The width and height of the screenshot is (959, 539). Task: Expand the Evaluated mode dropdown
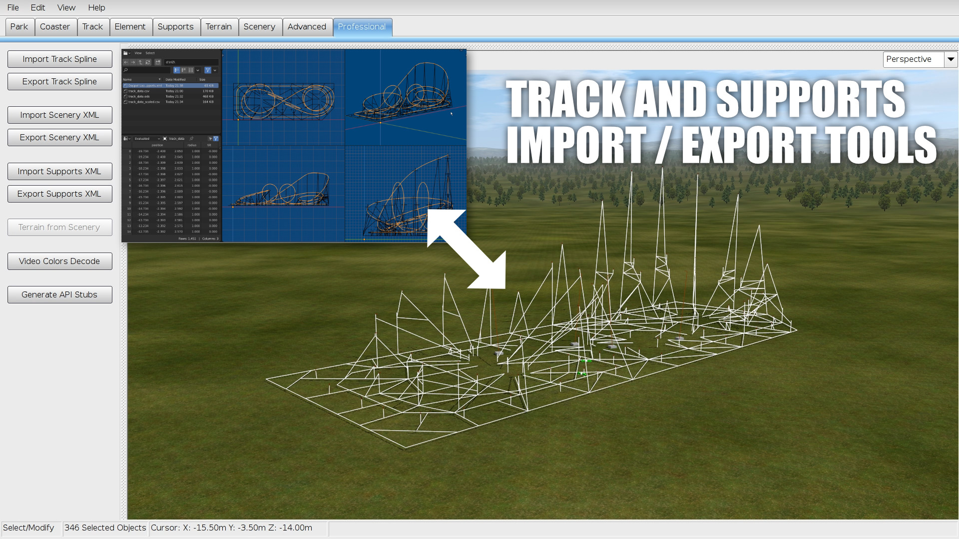pos(146,139)
